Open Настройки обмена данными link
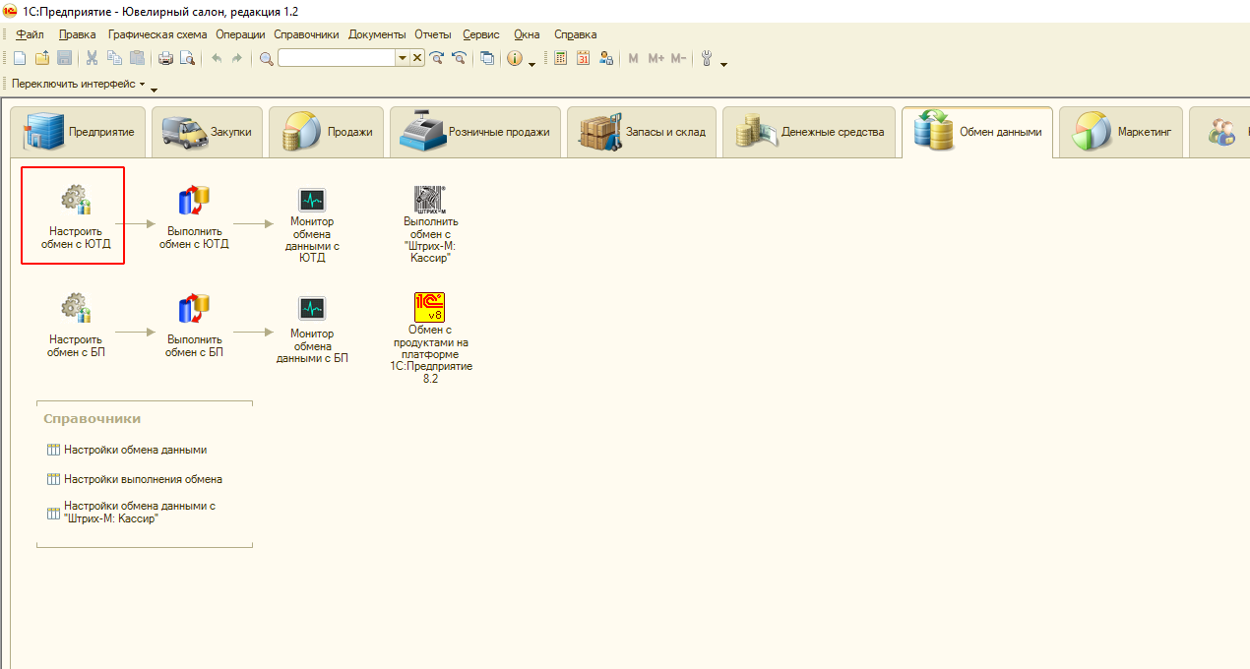 (x=135, y=450)
